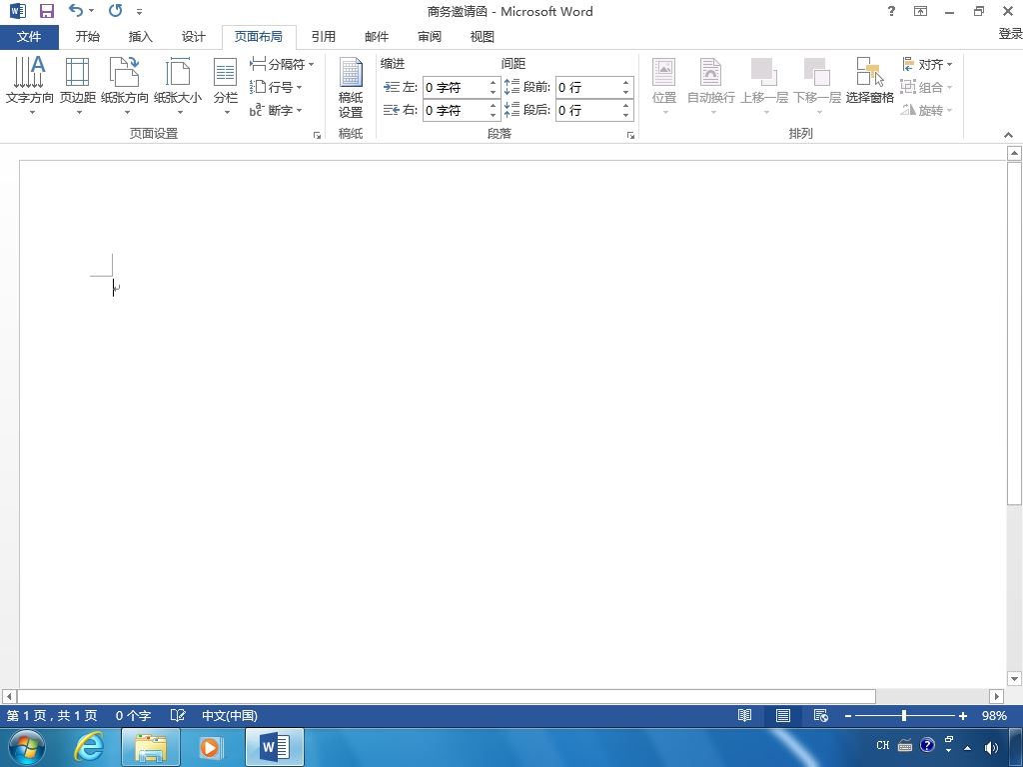
Task: Open the 文件 (File) tab
Action: pos(29,37)
